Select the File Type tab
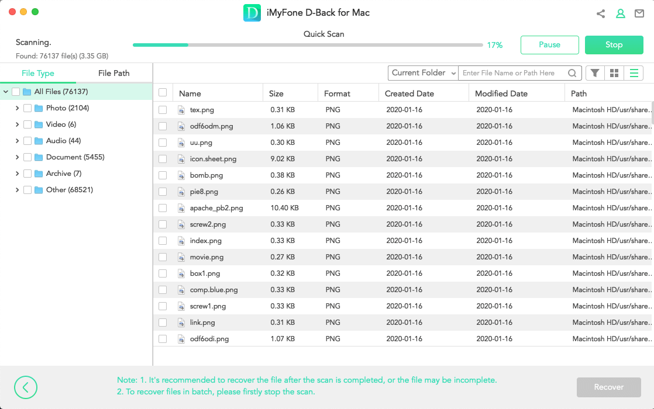 (x=38, y=73)
